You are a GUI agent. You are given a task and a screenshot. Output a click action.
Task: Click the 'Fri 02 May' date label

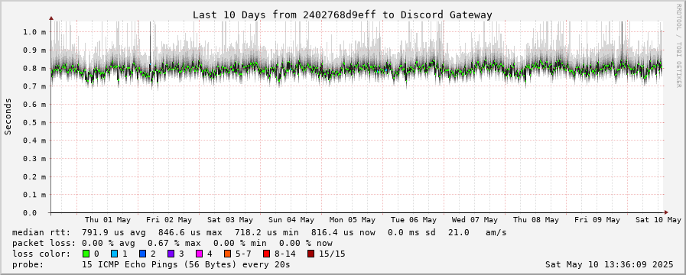169,220
